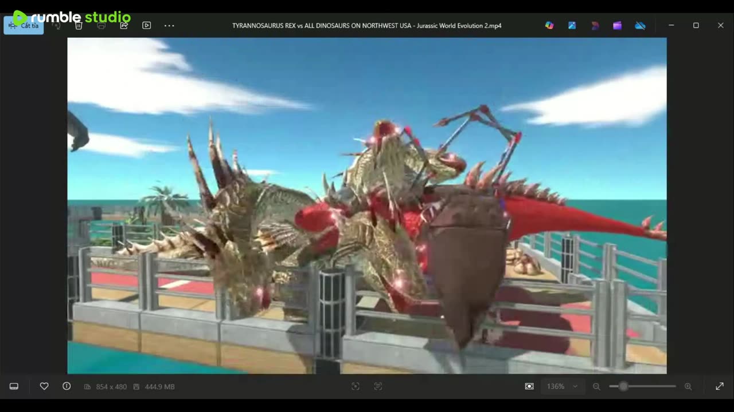Toggle the favorite heart icon
Screen dimensions: 734x412
44,387
